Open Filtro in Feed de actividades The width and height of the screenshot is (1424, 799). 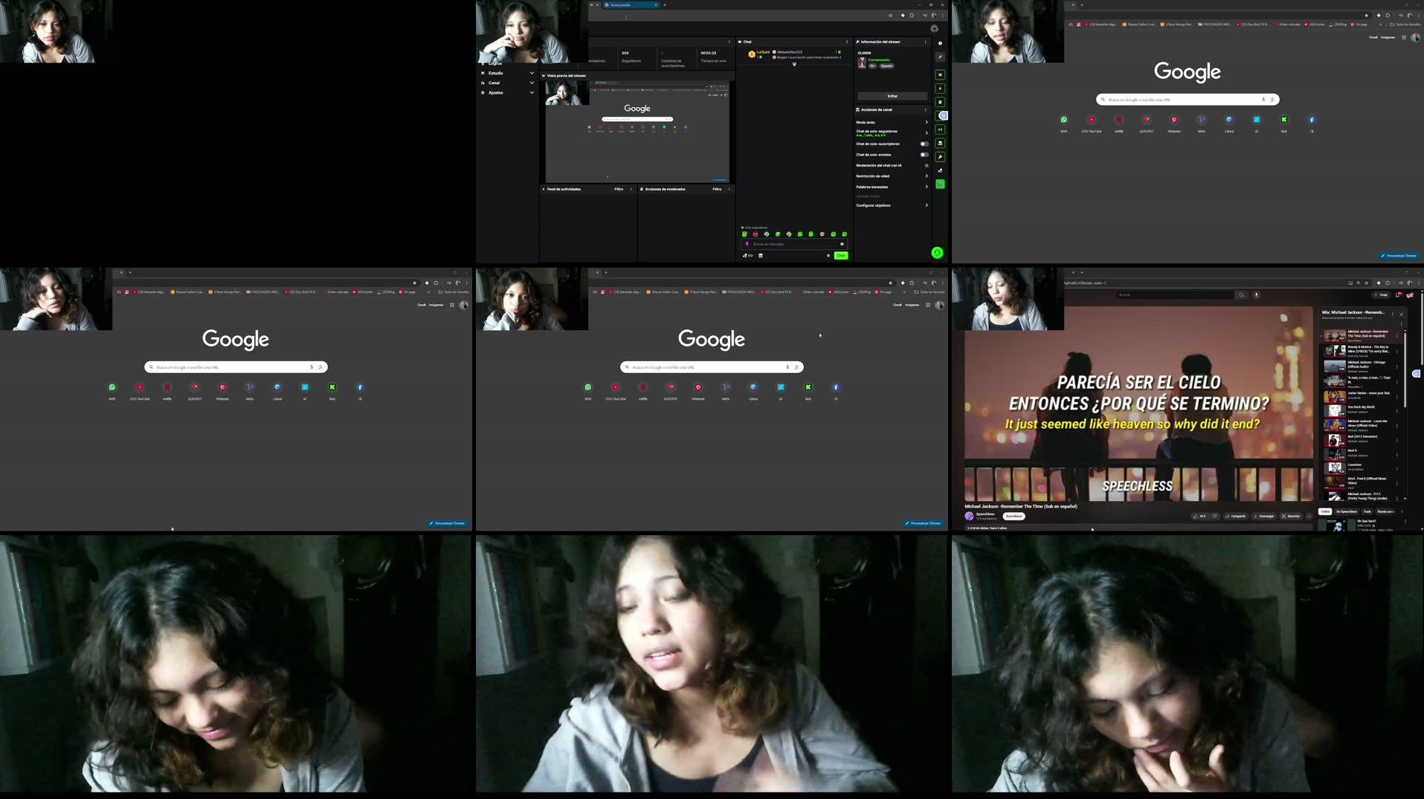[x=619, y=189]
